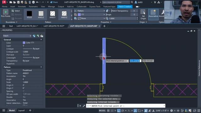The height and width of the screenshot is (113, 201).
Task: Click the command line customize wrench icon
Action: 84,106
